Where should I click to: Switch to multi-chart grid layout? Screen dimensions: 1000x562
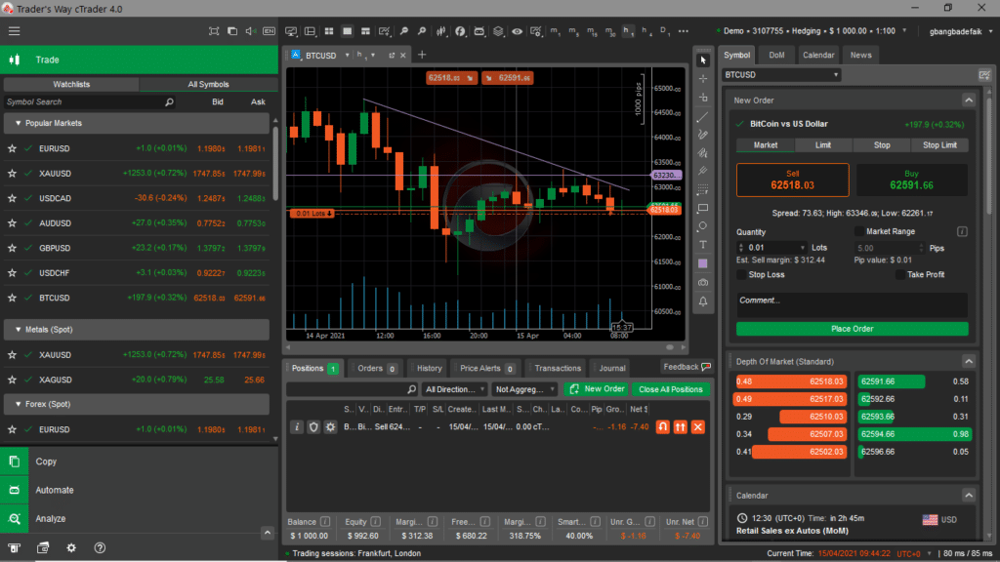click(329, 31)
